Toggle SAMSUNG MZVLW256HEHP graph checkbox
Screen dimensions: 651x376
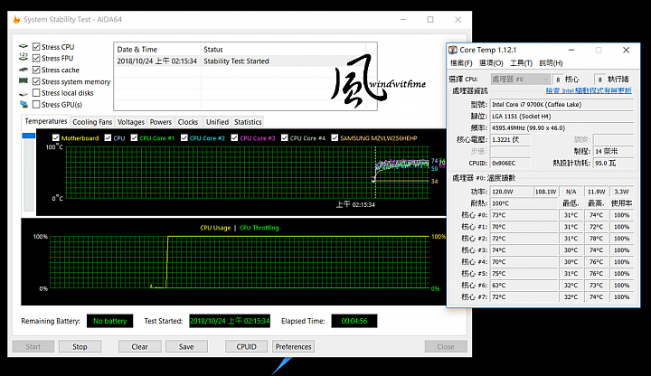point(335,137)
